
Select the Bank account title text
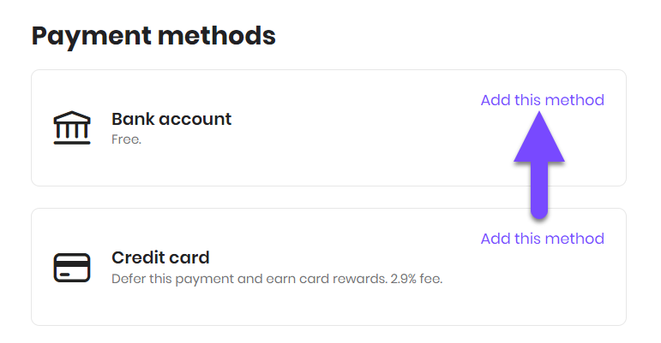(x=171, y=119)
